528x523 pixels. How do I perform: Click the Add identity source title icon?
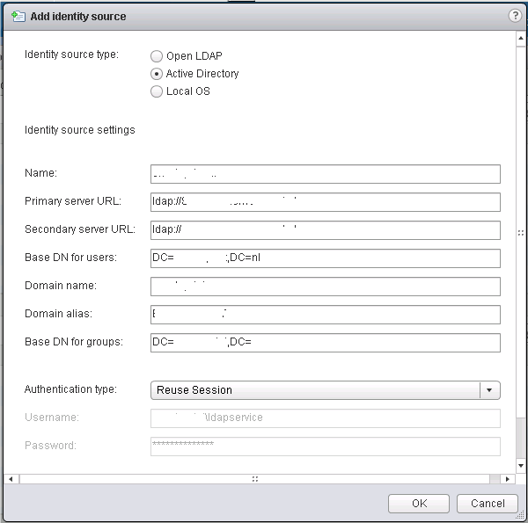pyautogui.click(x=18, y=16)
